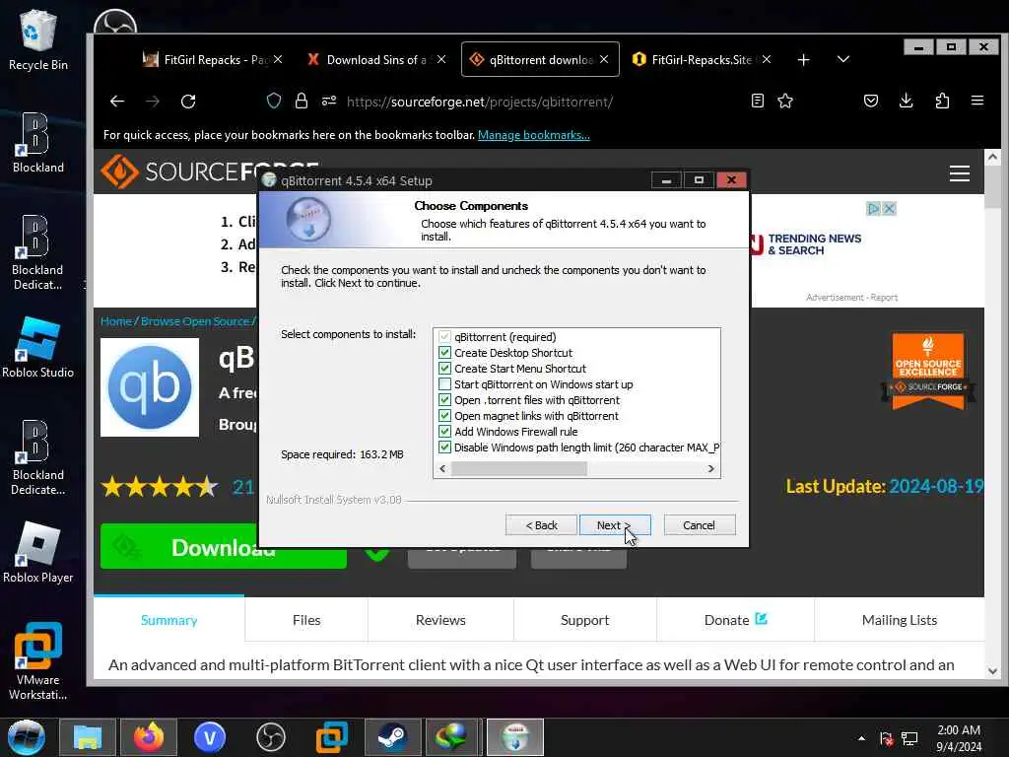Click the Home breadcrumb link
The image size is (1009, 757).
[x=116, y=321]
